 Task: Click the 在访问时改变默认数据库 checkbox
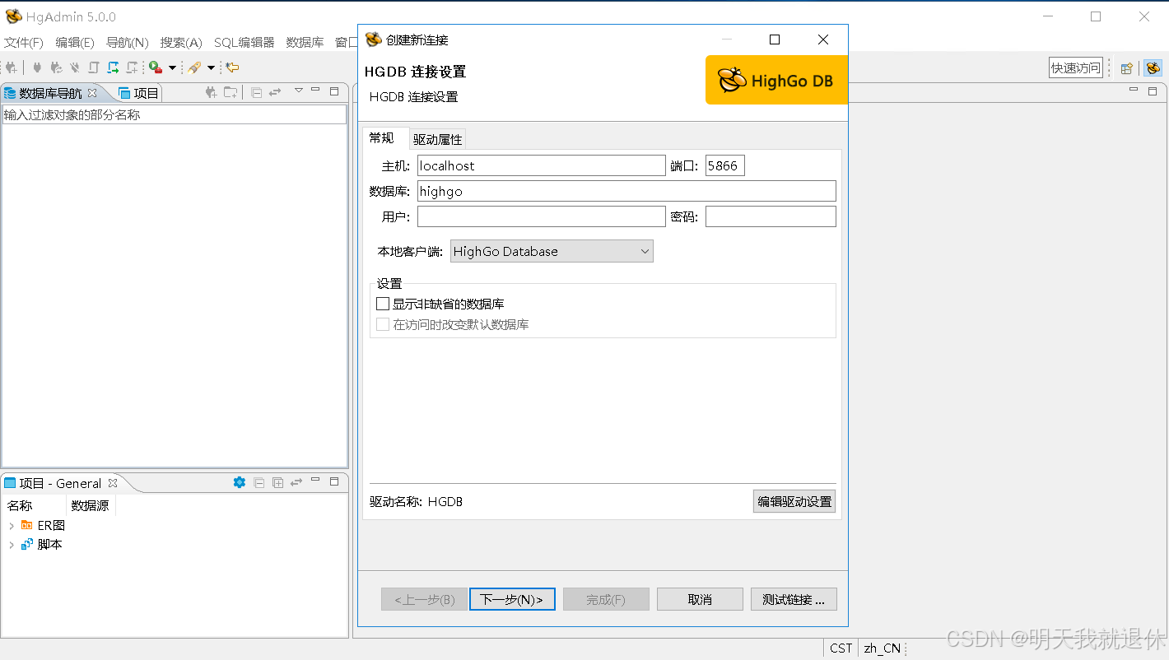point(383,324)
